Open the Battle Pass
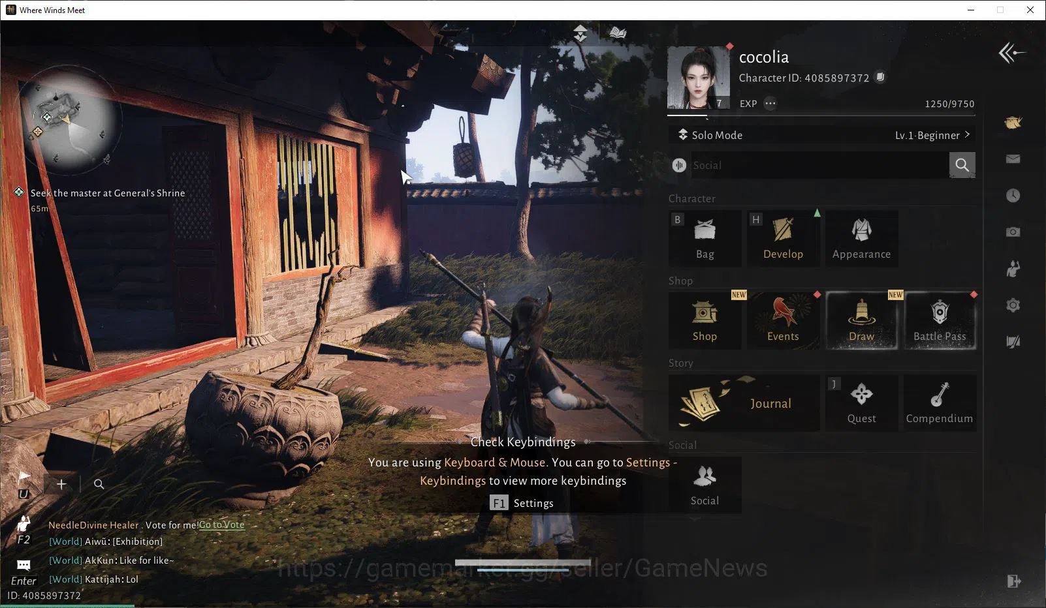Viewport: 1046px width, 608px height. click(x=940, y=320)
